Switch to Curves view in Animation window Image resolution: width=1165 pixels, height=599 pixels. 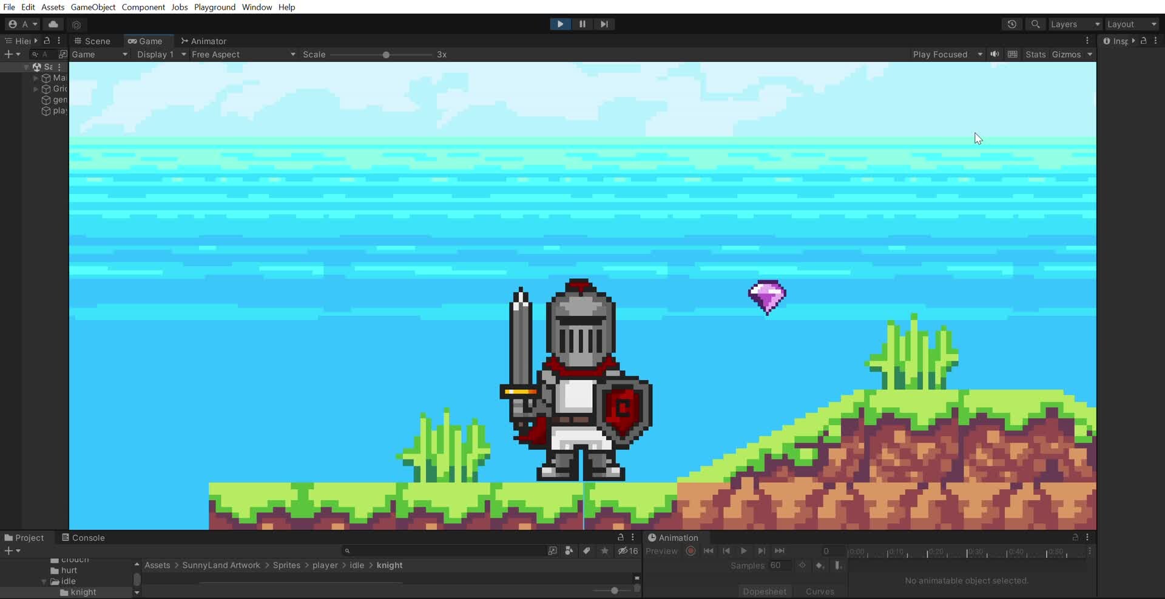coord(820,591)
